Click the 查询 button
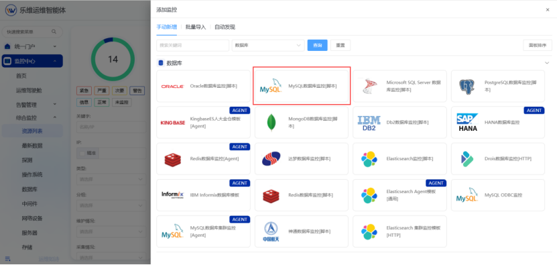 tap(317, 45)
